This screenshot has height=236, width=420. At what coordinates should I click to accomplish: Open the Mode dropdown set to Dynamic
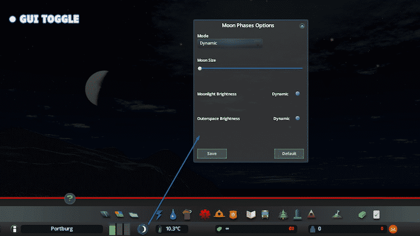230,43
